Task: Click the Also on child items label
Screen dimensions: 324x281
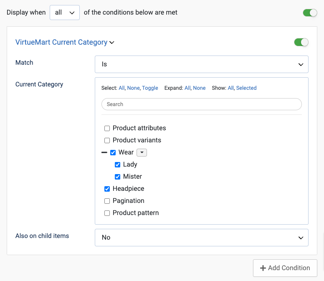Action: 42,236
